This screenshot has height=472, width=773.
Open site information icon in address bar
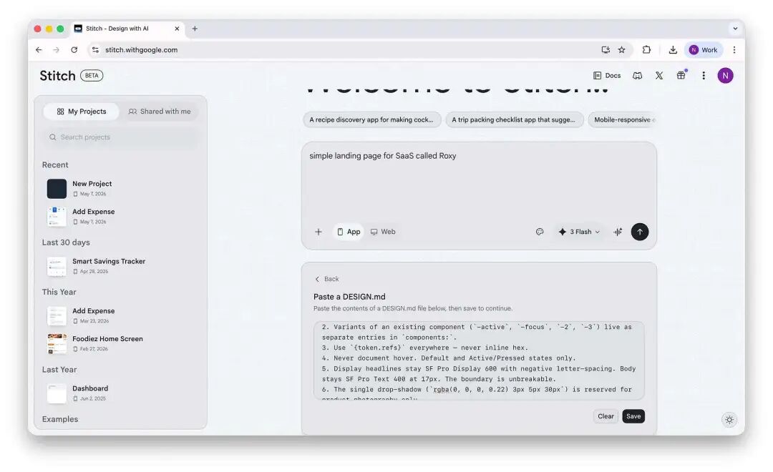(x=95, y=50)
